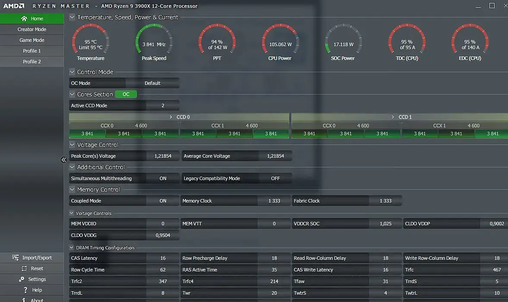Click Read Row-Column Delay value 18

[385, 258]
